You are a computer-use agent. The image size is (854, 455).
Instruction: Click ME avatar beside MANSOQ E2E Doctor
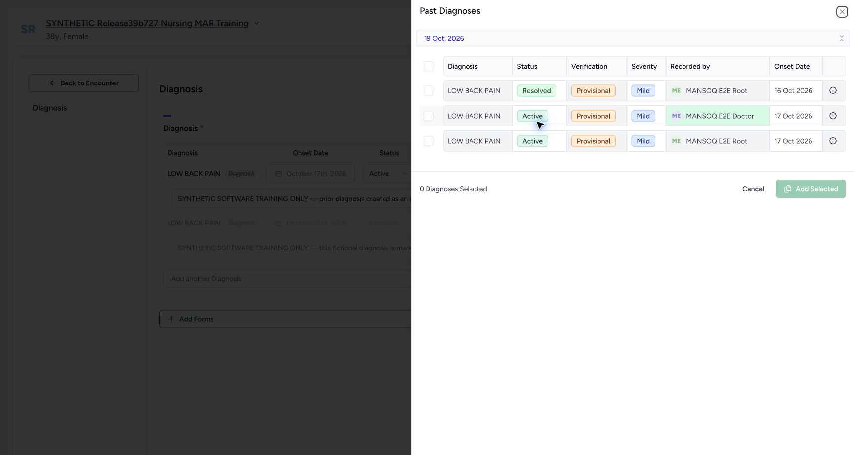676,116
